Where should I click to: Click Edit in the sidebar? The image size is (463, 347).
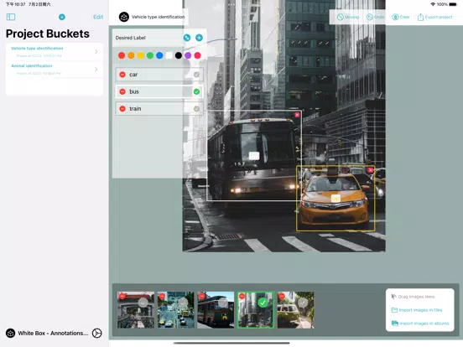point(98,17)
